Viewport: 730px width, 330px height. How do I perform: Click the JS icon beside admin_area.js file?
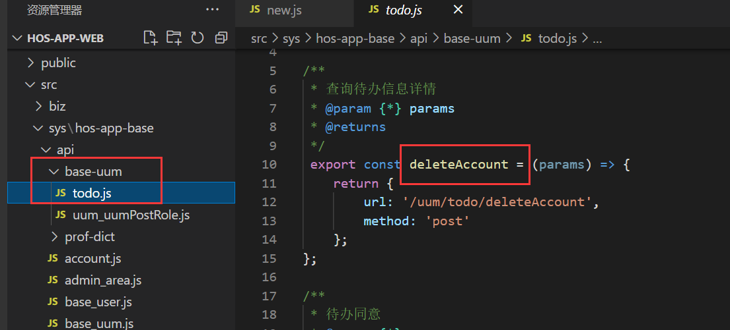(x=53, y=281)
